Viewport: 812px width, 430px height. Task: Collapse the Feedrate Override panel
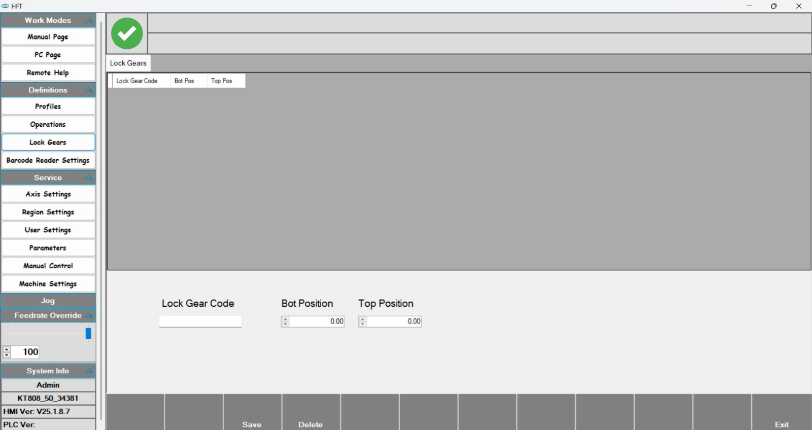point(89,315)
